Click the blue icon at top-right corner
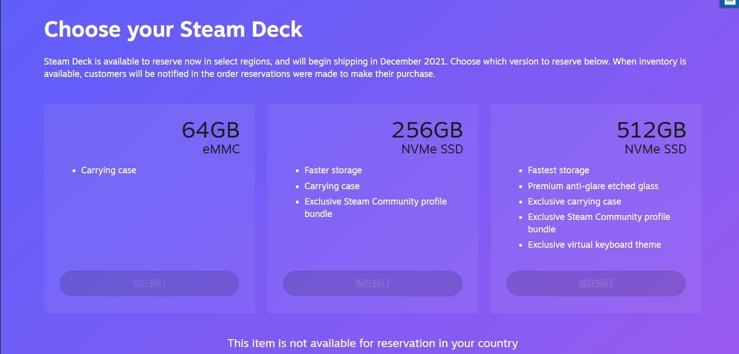This screenshot has height=354, width=739. (x=729, y=3)
